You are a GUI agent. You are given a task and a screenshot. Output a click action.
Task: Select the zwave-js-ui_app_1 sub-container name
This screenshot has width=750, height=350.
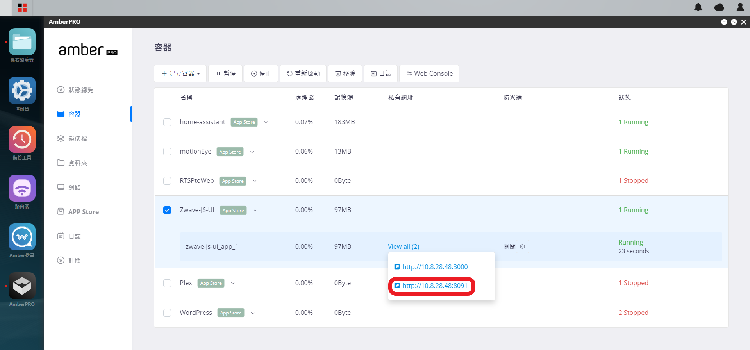(x=212, y=246)
